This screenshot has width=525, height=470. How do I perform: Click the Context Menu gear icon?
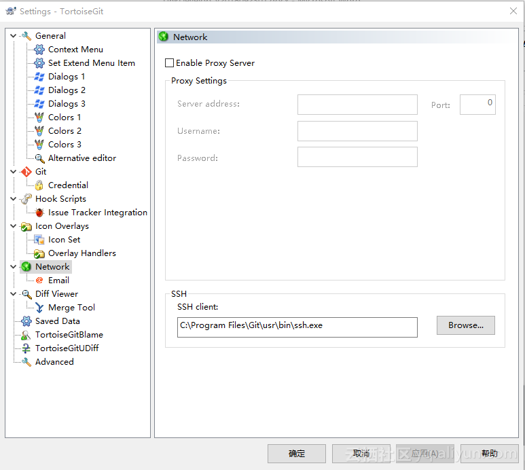39,50
